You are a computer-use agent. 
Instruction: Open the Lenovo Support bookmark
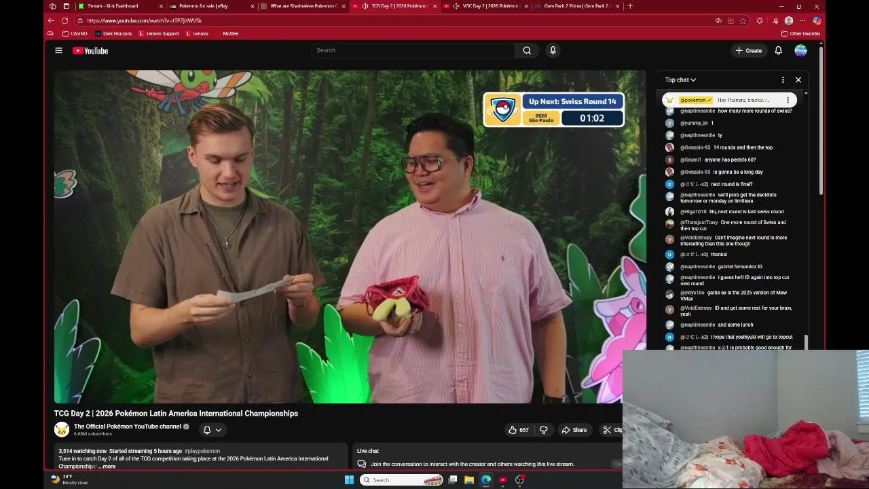pyautogui.click(x=159, y=33)
